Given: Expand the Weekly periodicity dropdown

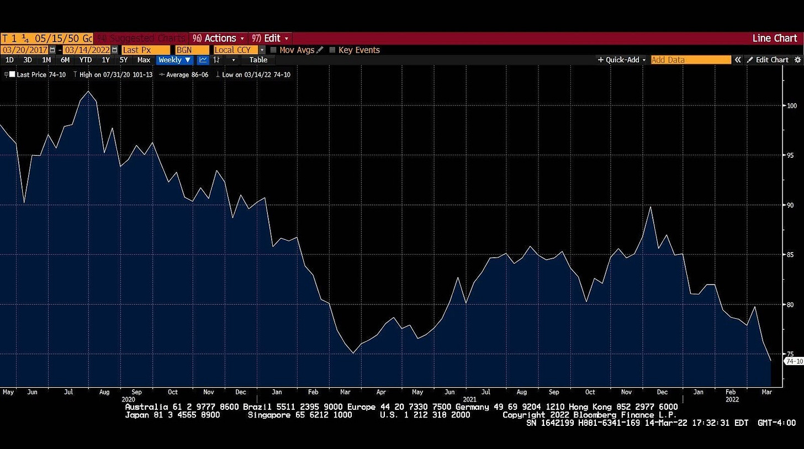Looking at the screenshot, I should [x=174, y=60].
